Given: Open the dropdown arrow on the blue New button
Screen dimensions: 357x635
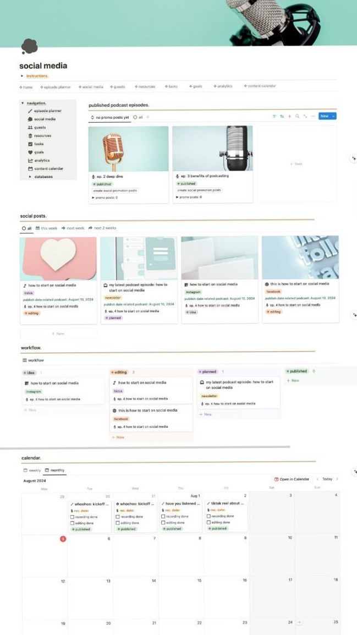Looking at the screenshot, I should (333, 116).
